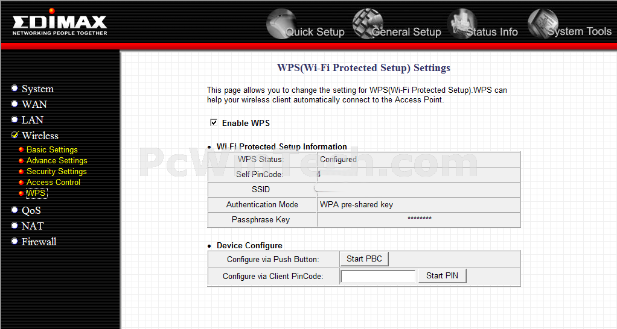Select the System menu item
617x329 pixels.
point(37,89)
